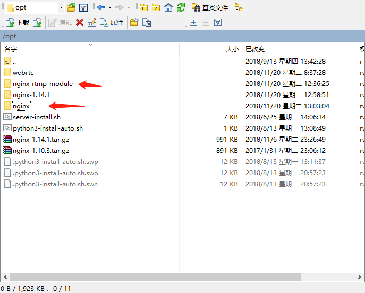The height and width of the screenshot is (293, 365).
Task: Sort by the 大小 size column header
Action: tap(211, 49)
